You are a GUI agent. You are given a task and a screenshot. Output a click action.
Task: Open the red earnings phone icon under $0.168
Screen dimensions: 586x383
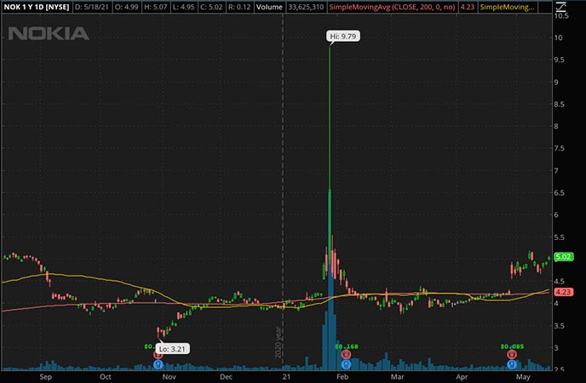click(x=346, y=355)
